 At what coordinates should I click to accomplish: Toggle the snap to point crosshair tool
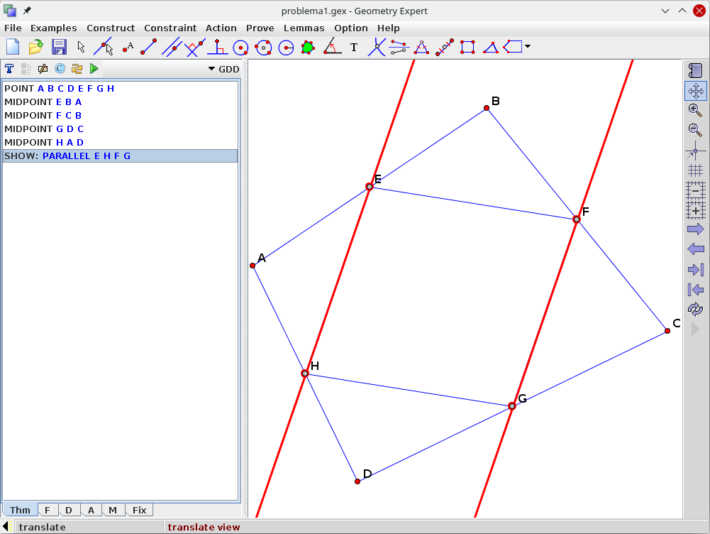(x=696, y=151)
